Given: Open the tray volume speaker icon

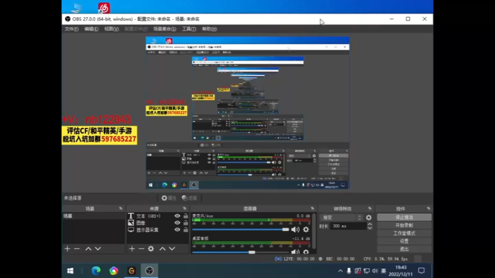Looking at the screenshot, I should coord(375,271).
